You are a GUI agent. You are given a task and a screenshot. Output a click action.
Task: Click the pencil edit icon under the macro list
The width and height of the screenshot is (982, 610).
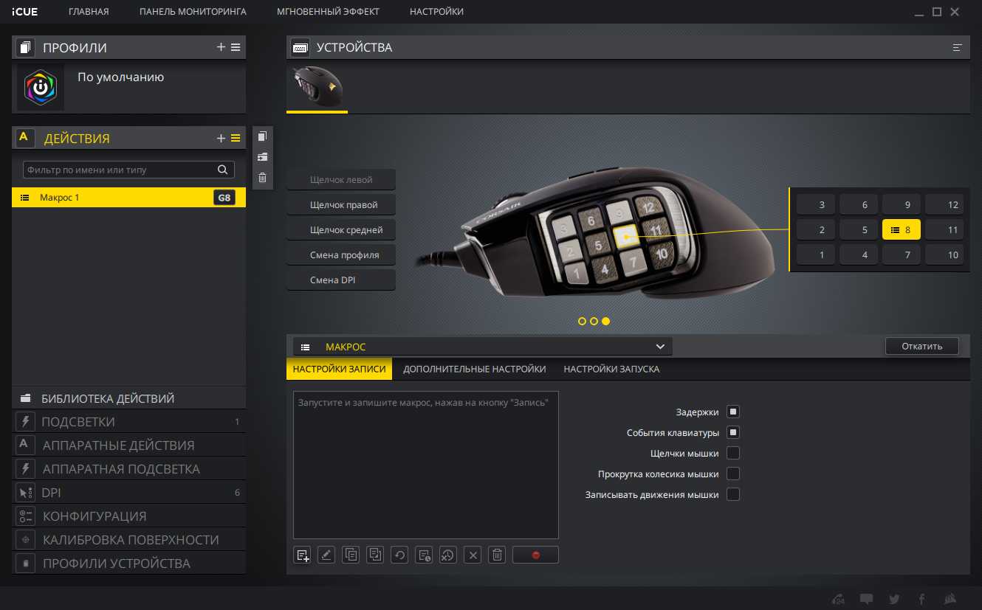tap(326, 555)
